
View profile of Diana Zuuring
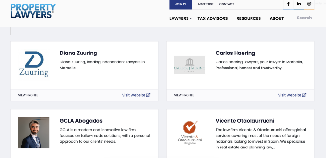tap(28, 95)
